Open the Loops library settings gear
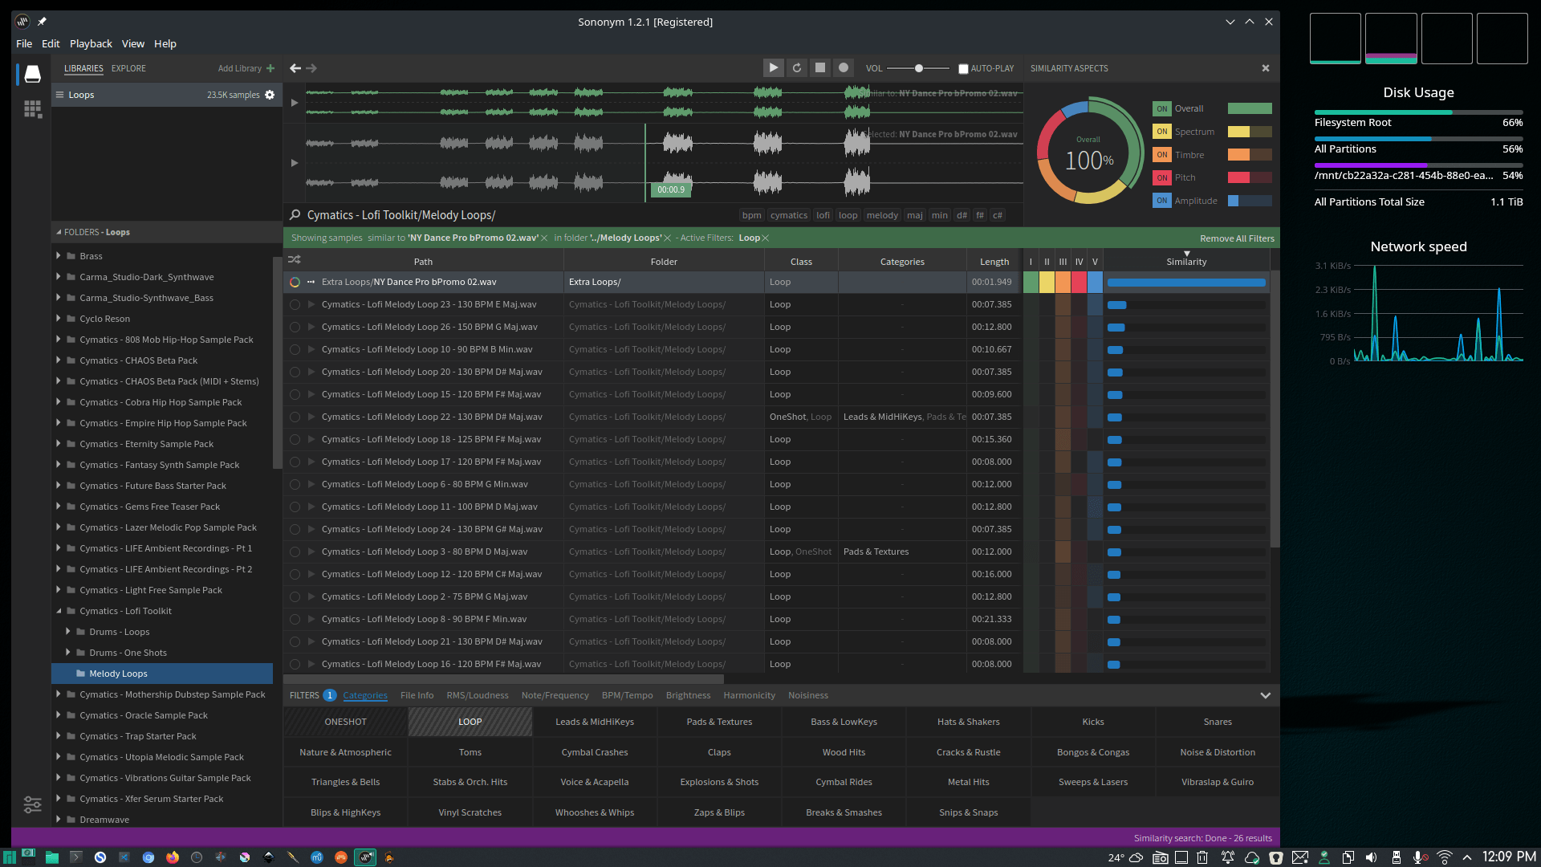 point(270,95)
